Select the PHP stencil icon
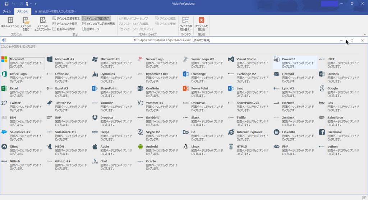This screenshot has width=368, height=200. point(276,146)
